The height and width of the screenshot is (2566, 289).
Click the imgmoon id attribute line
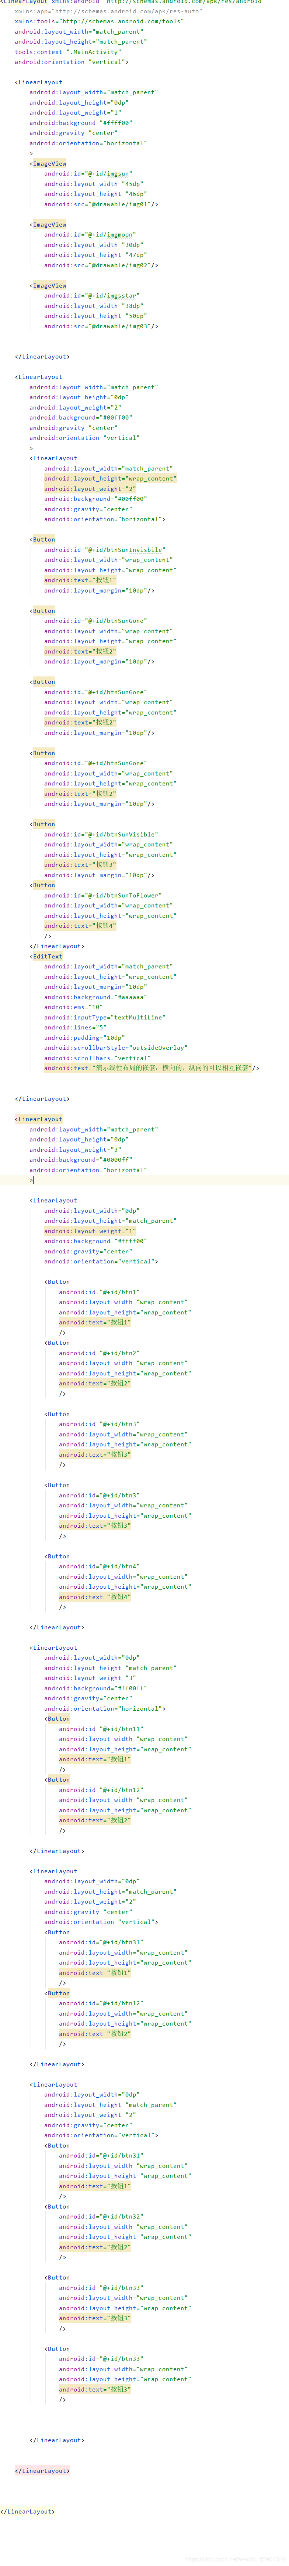pyautogui.click(x=89, y=234)
